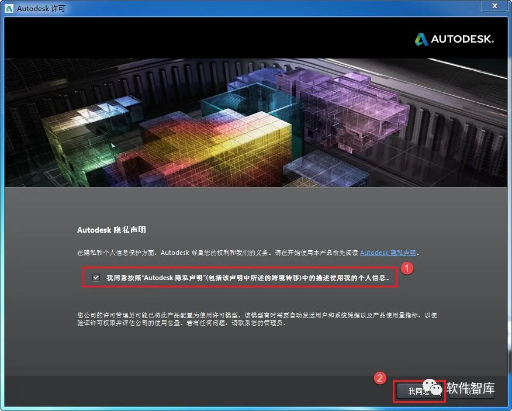Image resolution: width=512 pixels, height=411 pixels.
Task: Click the 'Autodesk 许可' window title text
Action: tap(41, 9)
